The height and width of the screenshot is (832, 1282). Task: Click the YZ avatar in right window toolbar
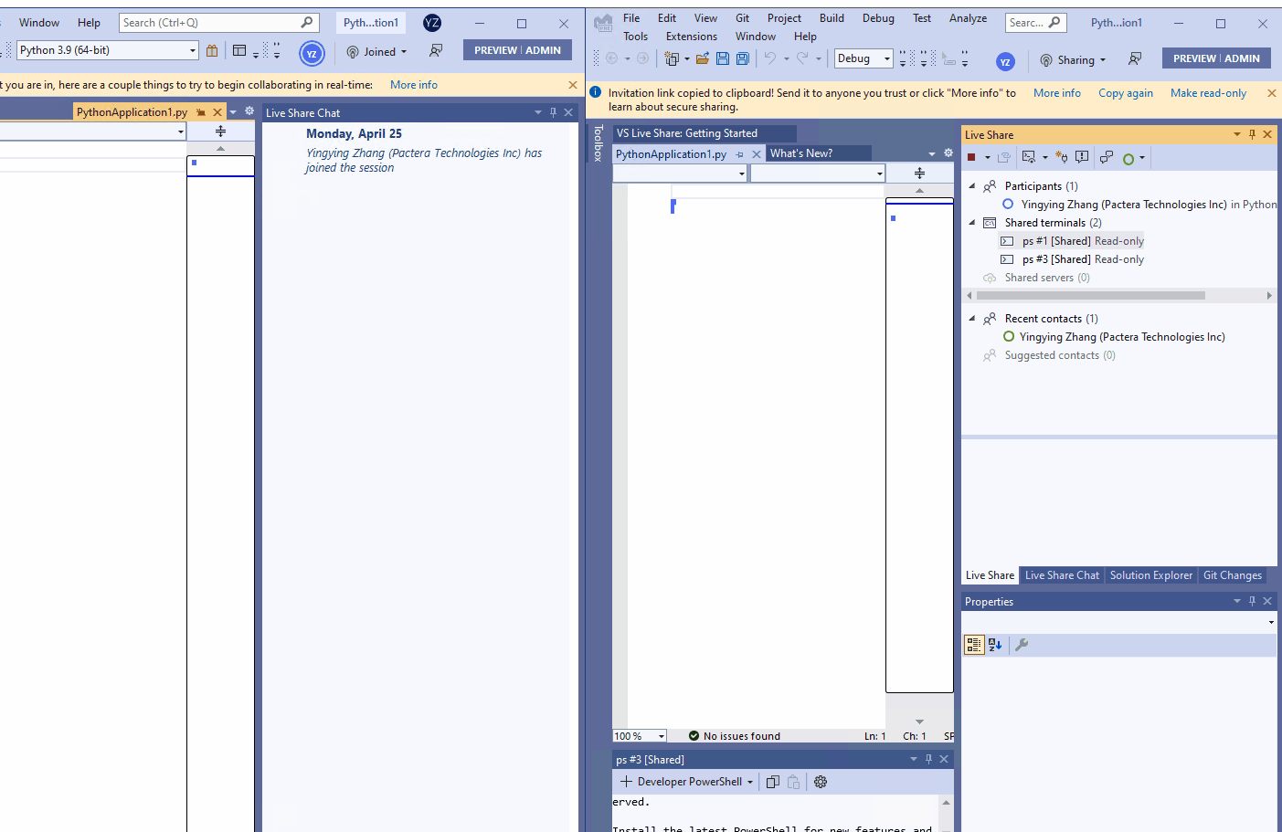1005,61
